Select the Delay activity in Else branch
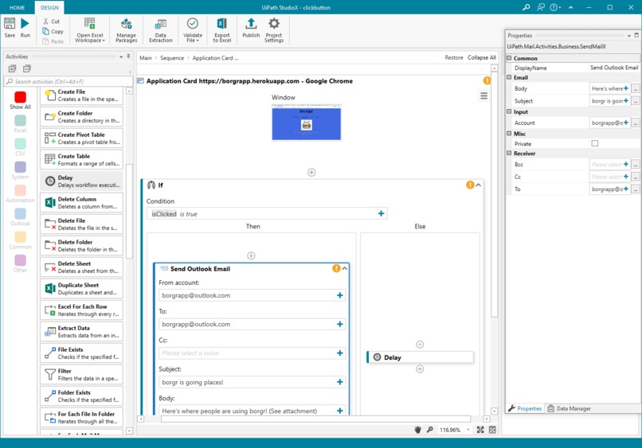 coord(420,357)
